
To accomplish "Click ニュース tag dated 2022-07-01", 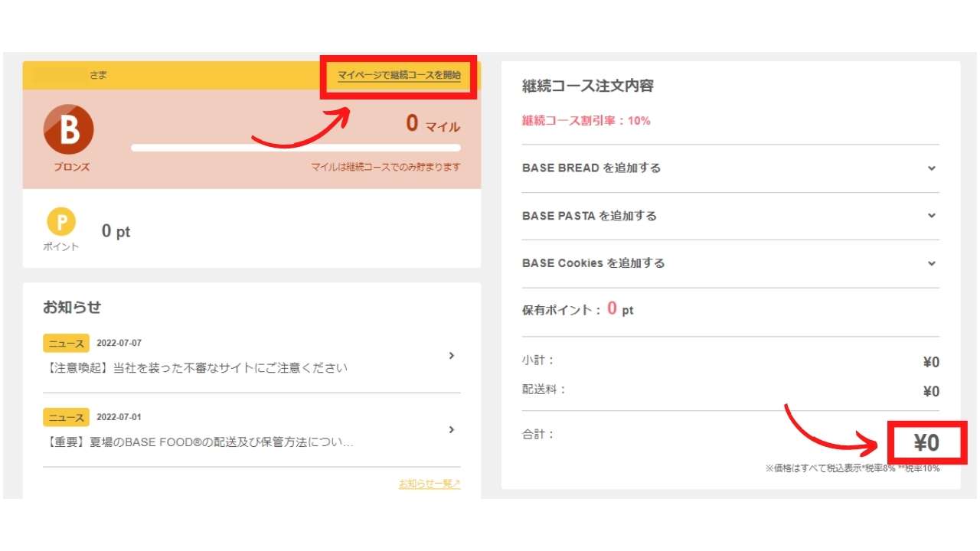I will [x=67, y=418].
